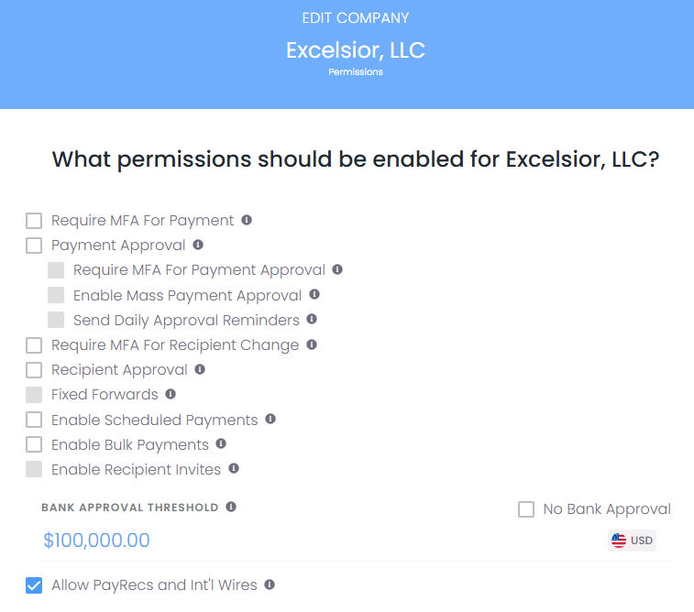The height and width of the screenshot is (612, 694).
Task: Click info icon beside Recipient Approval
Action: (x=200, y=369)
